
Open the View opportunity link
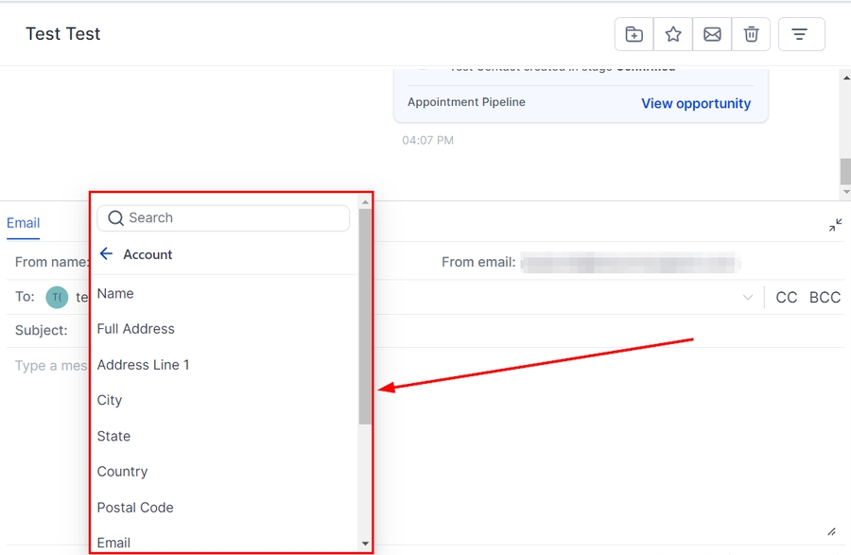pos(696,104)
